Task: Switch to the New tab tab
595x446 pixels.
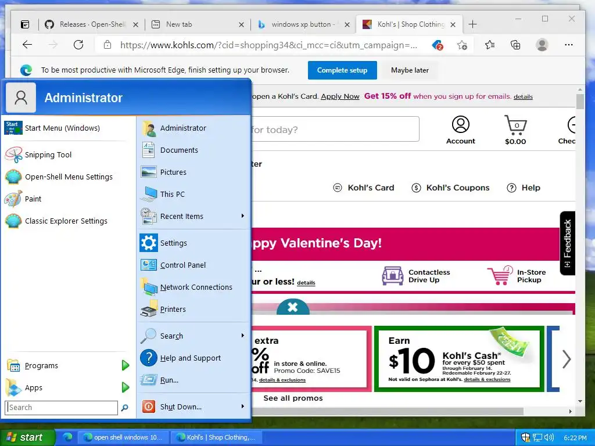Action: (x=196, y=24)
